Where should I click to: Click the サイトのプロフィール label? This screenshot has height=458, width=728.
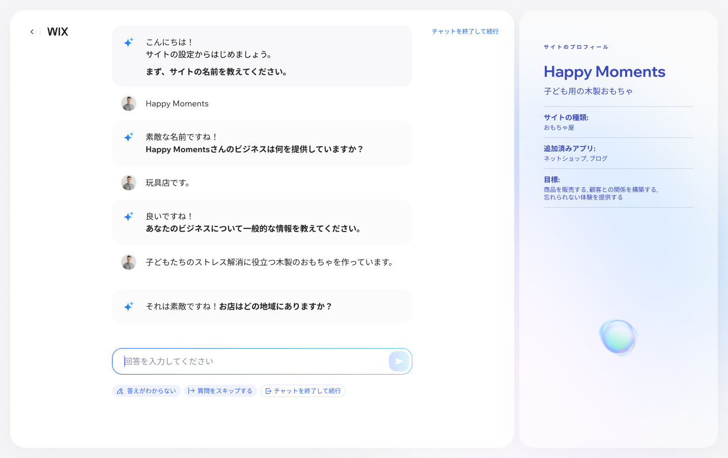[x=575, y=47]
